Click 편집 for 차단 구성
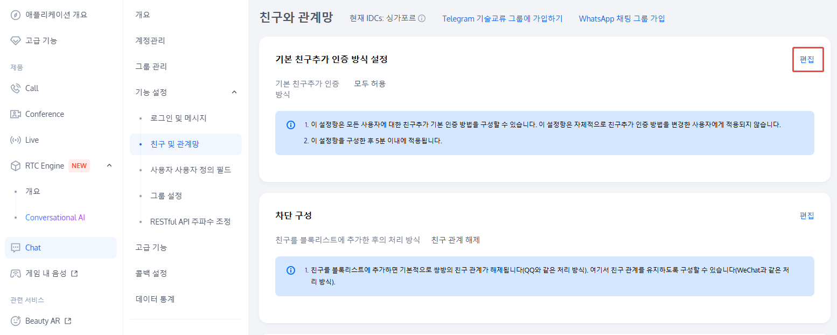 807,215
